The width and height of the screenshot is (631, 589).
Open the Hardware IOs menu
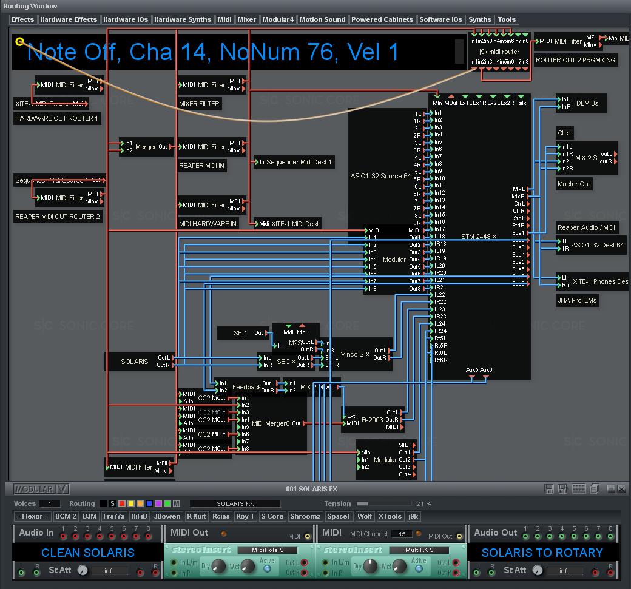[x=126, y=19]
